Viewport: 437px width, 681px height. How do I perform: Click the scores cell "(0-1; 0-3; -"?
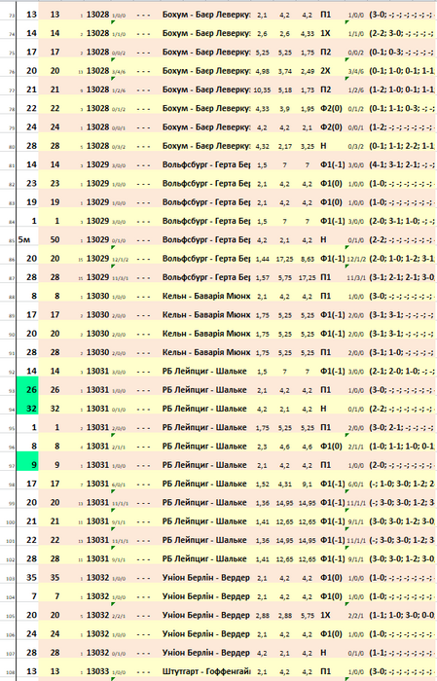coord(402,53)
